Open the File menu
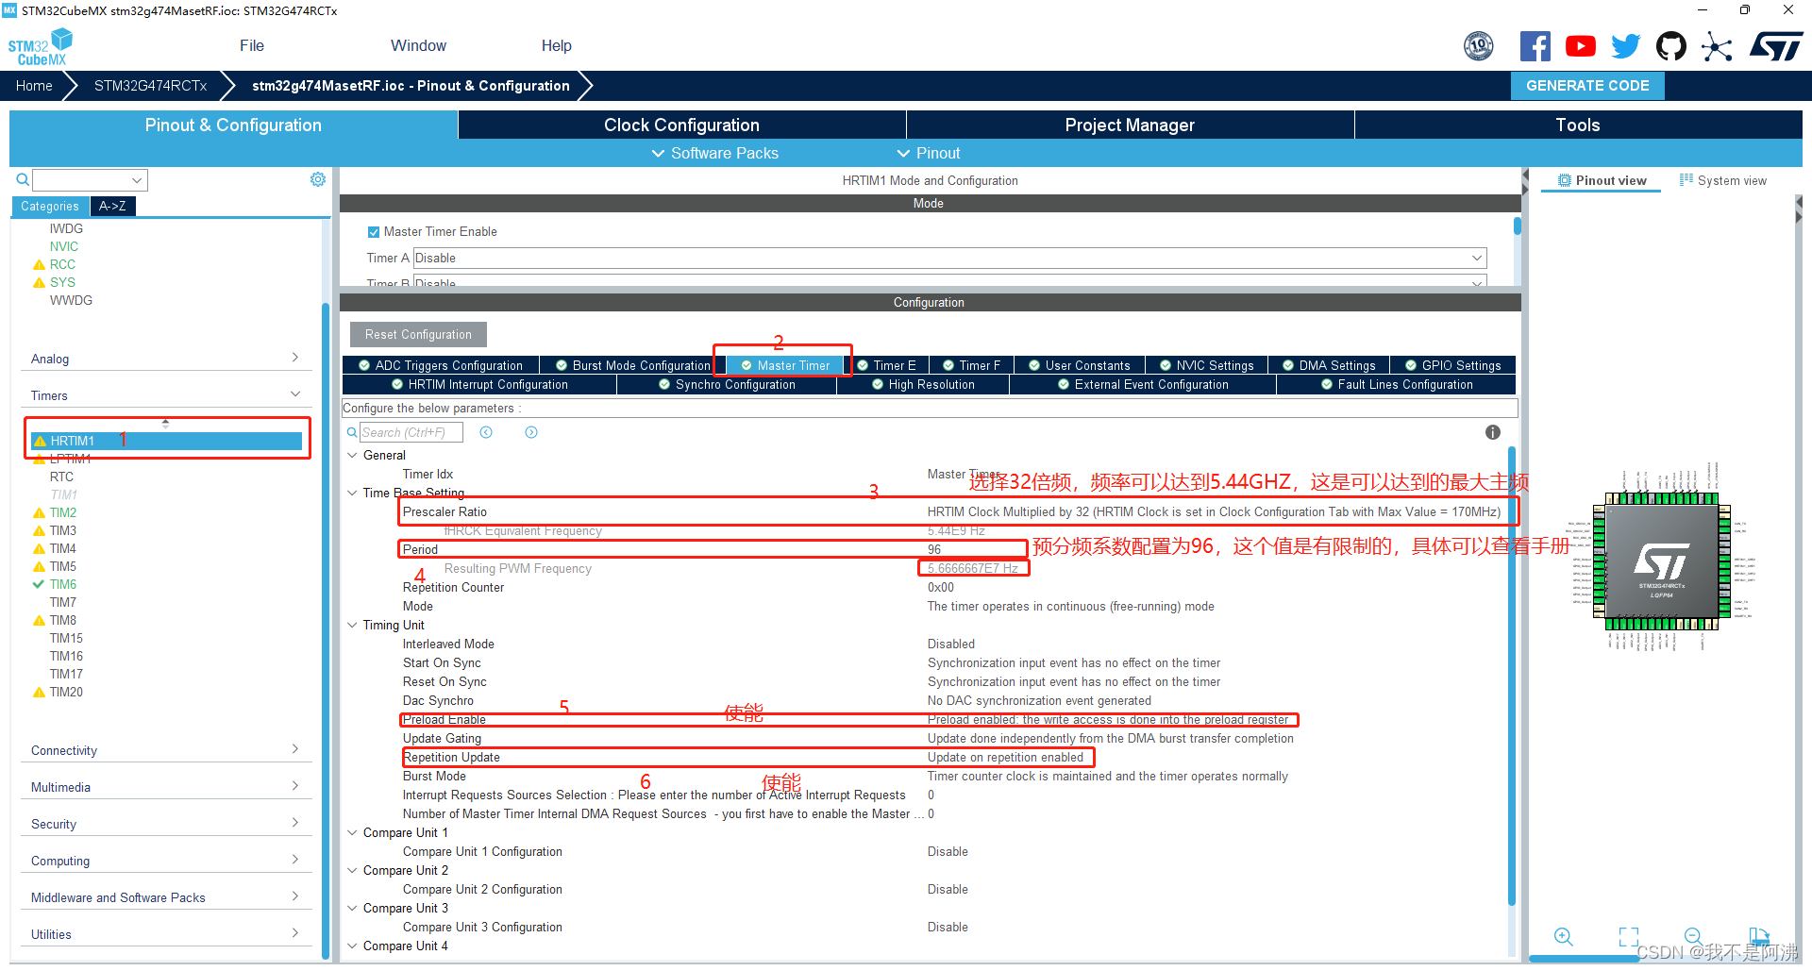1812x971 pixels. tap(252, 45)
